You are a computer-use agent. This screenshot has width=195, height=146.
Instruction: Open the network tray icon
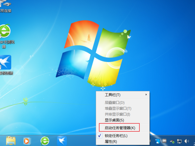click(179, 141)
